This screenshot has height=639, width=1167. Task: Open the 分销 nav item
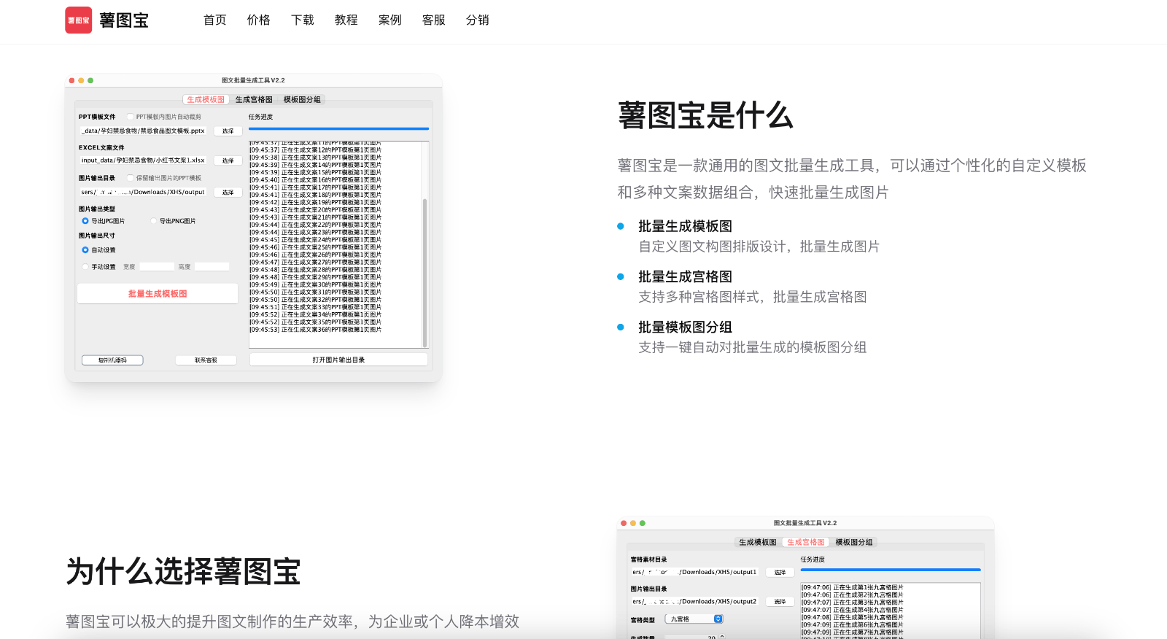coord(478,20)
